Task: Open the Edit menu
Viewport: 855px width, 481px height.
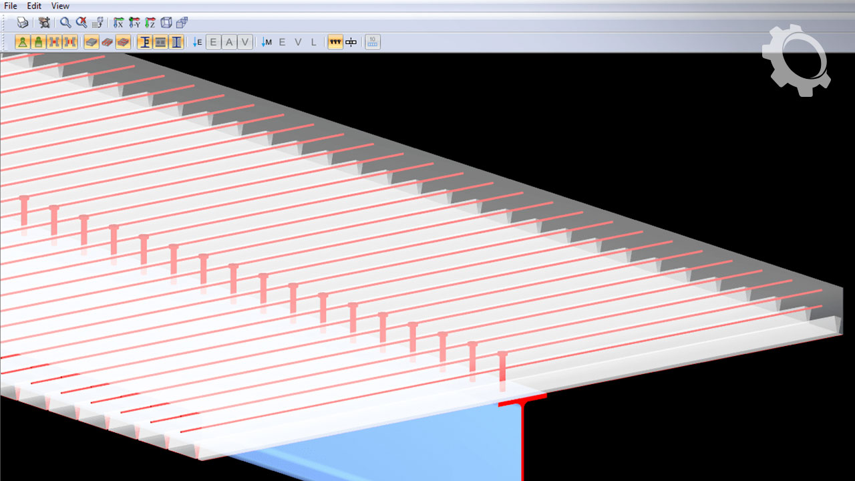Action: pos(34,6)
